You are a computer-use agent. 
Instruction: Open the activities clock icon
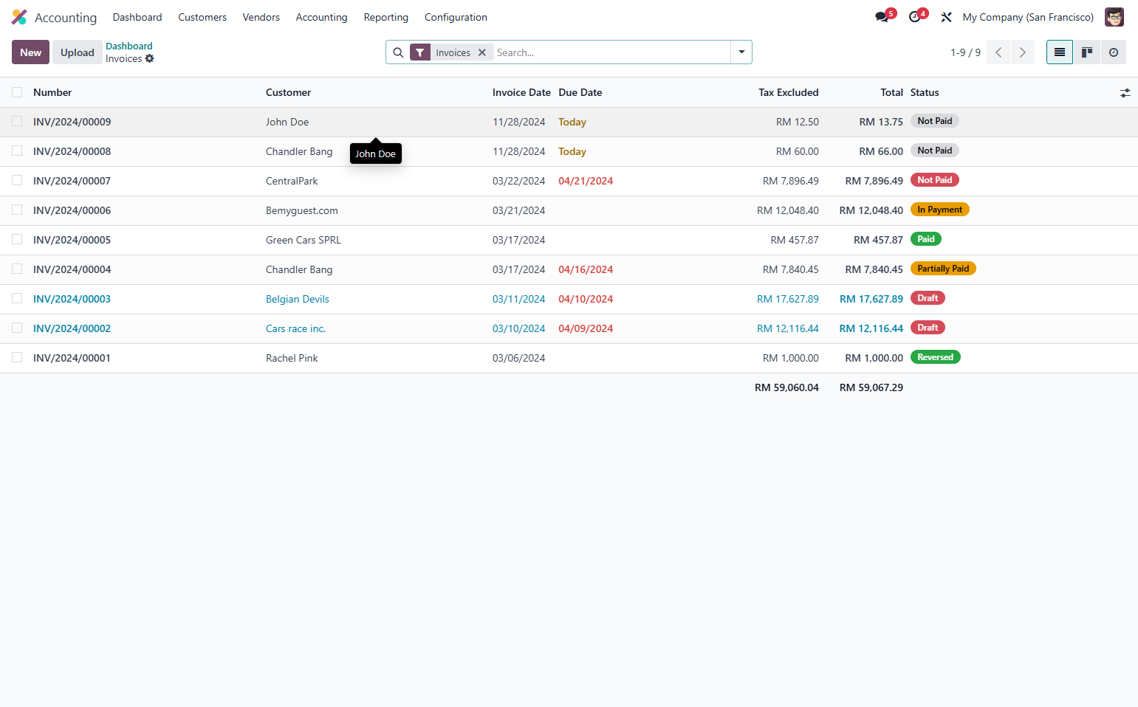pyautogui.click(x=915, y=17)
